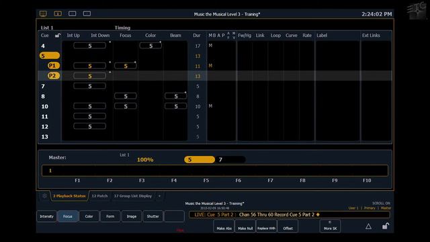Click the Master 100% level
Image resolution: width=430 pixels, height=242 pixels.
145,160
